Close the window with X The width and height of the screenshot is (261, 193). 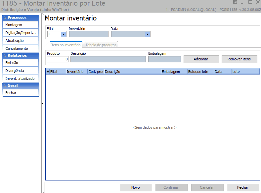[258, 2]
